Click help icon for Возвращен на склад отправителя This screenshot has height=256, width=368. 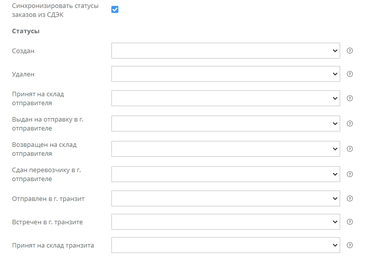click(350, 149)
